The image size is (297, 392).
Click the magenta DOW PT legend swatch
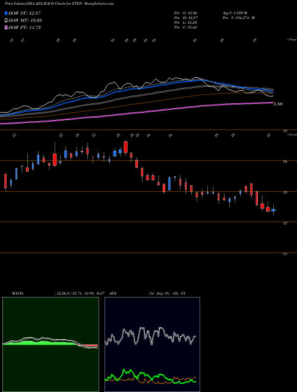(6, 27)
